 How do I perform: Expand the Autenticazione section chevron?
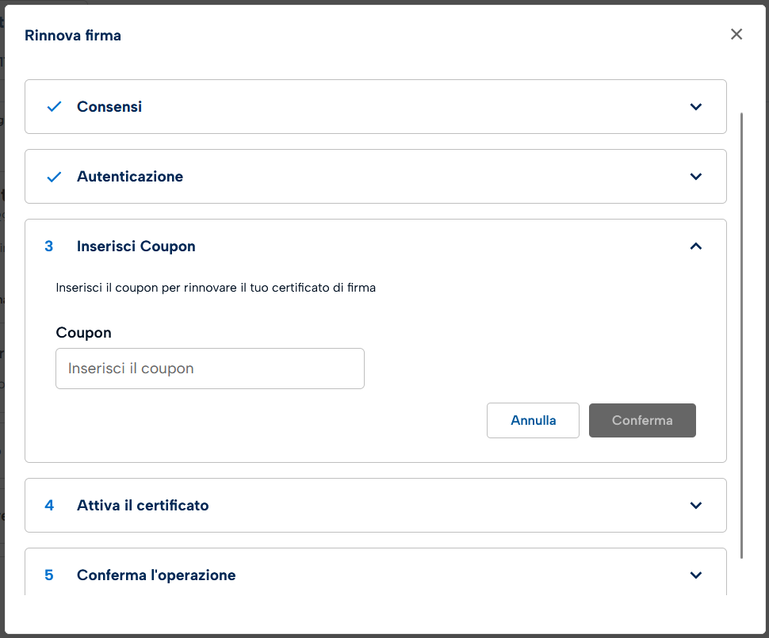(695, 177)
